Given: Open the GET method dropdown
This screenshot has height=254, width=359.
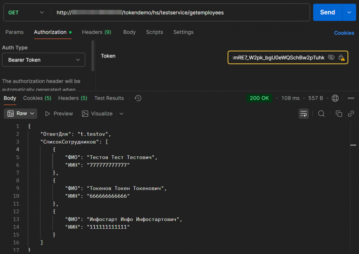Looking at the screenshot, I should click(26, 12).
